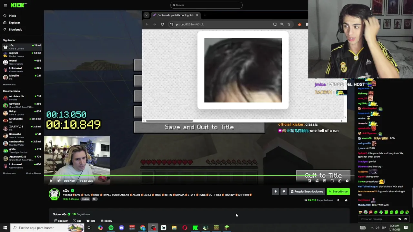Click the English language tag
This screenshot has width=413, height=232.
tap(85, 199)
